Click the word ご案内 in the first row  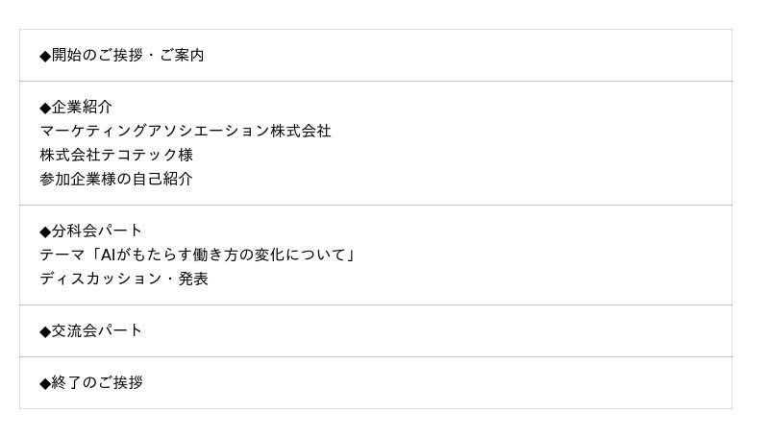[183, 56]
